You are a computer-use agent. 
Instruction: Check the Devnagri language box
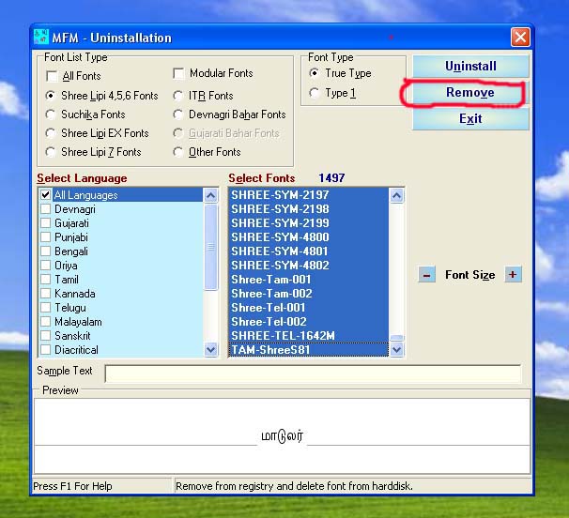coord(45,209)
